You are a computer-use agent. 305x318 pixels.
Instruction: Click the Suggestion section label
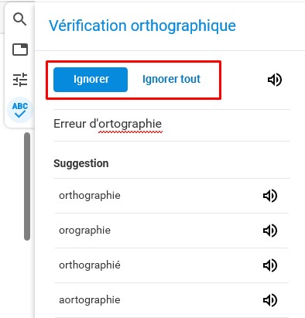[x=81, y=163]
